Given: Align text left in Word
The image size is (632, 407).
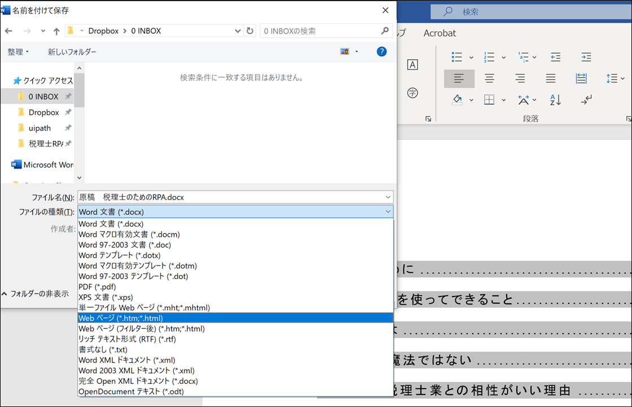Looking at the screenshot, I should point(459,78).
